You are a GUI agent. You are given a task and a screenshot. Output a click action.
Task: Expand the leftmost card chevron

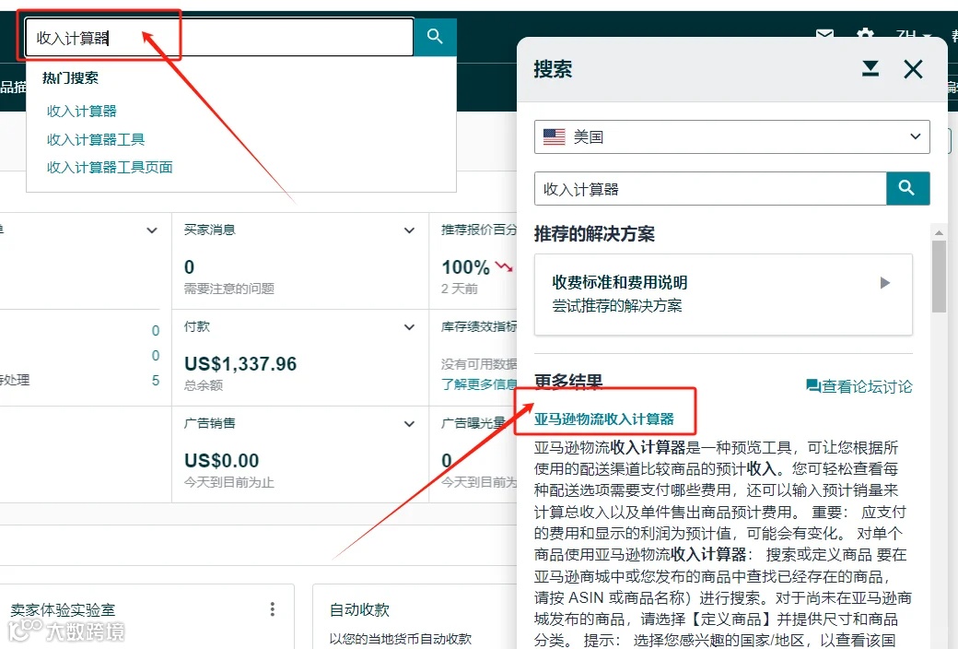coord(152,230)
